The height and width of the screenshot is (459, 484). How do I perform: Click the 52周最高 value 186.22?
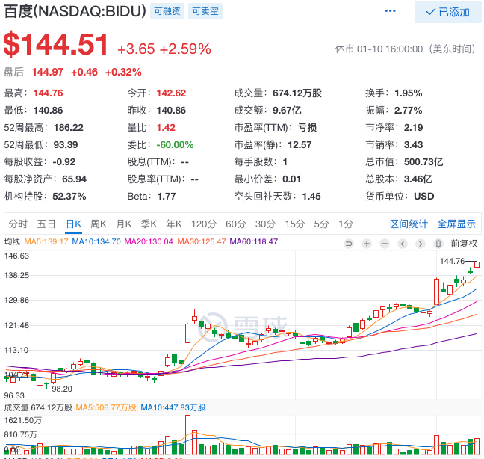(x=69, y=128)
